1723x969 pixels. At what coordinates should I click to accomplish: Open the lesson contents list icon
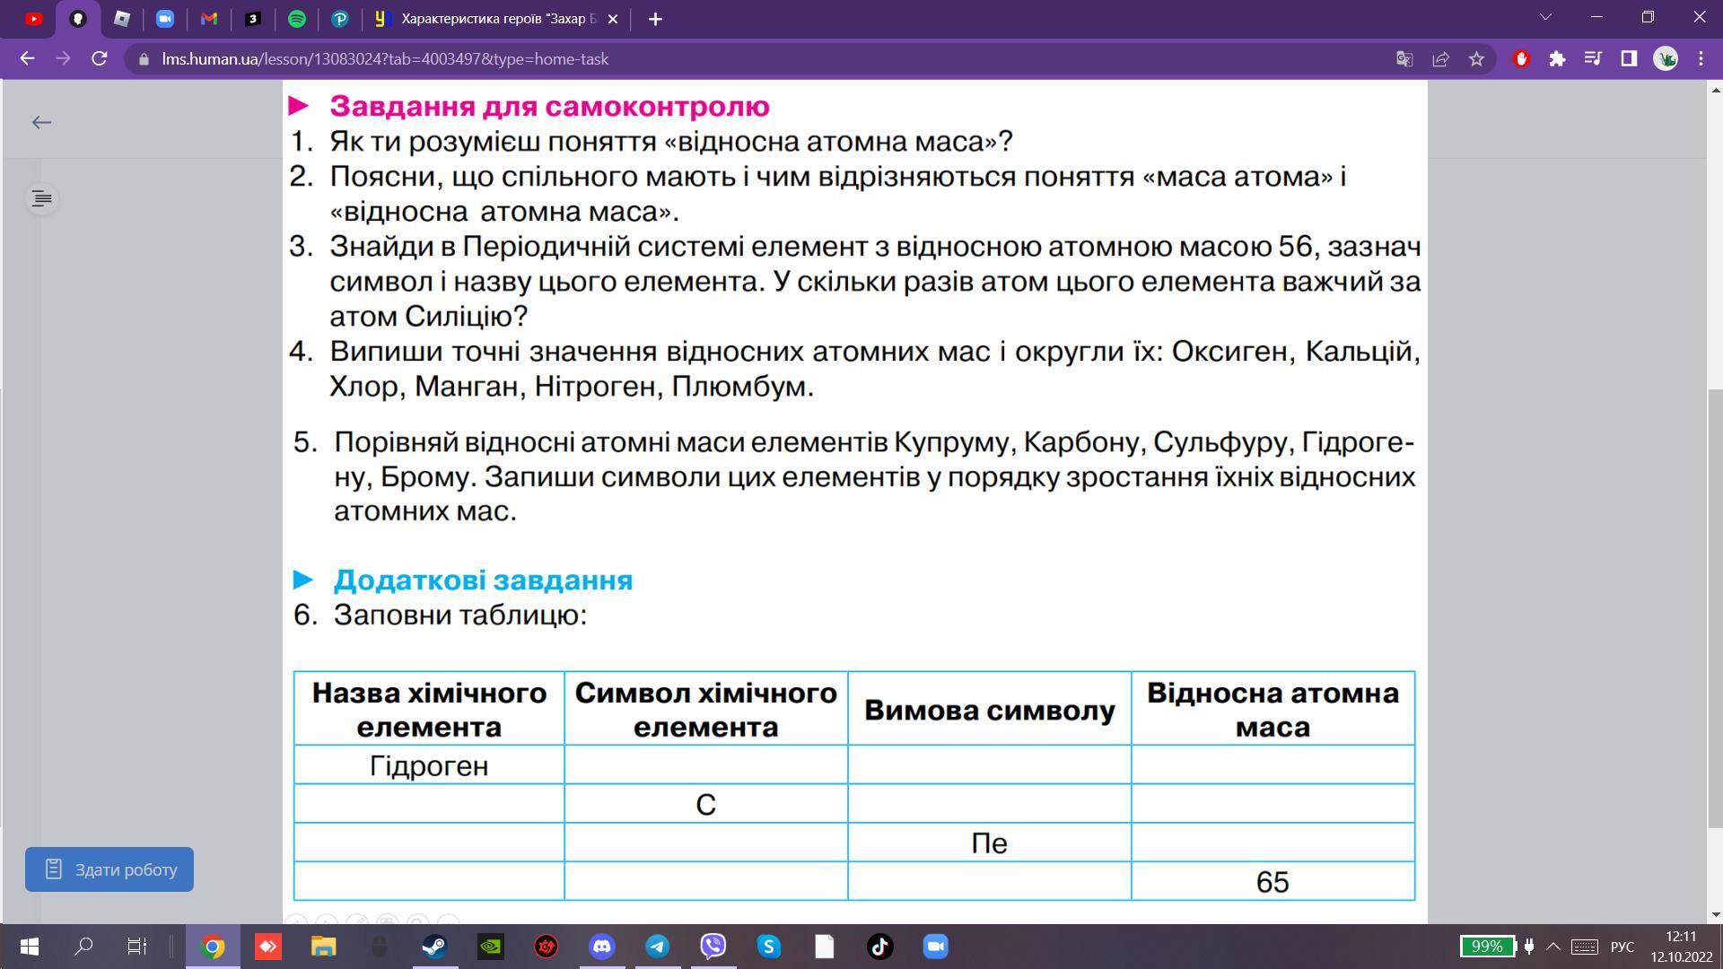(41, 198)
